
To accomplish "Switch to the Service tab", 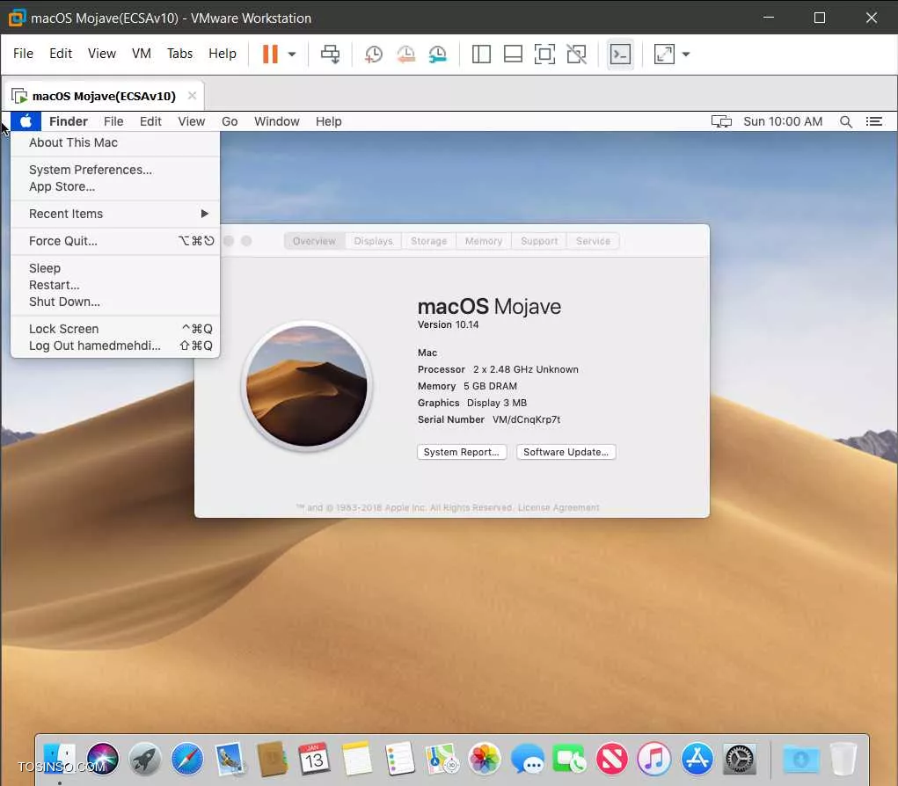I will (x=594, y=241).
